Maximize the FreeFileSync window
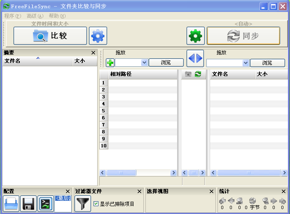The image size is (290, 214). click(x=273, y=7)
